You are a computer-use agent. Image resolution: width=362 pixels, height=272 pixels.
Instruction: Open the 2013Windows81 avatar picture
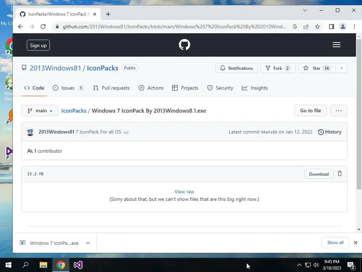click(x=30, y=132)
